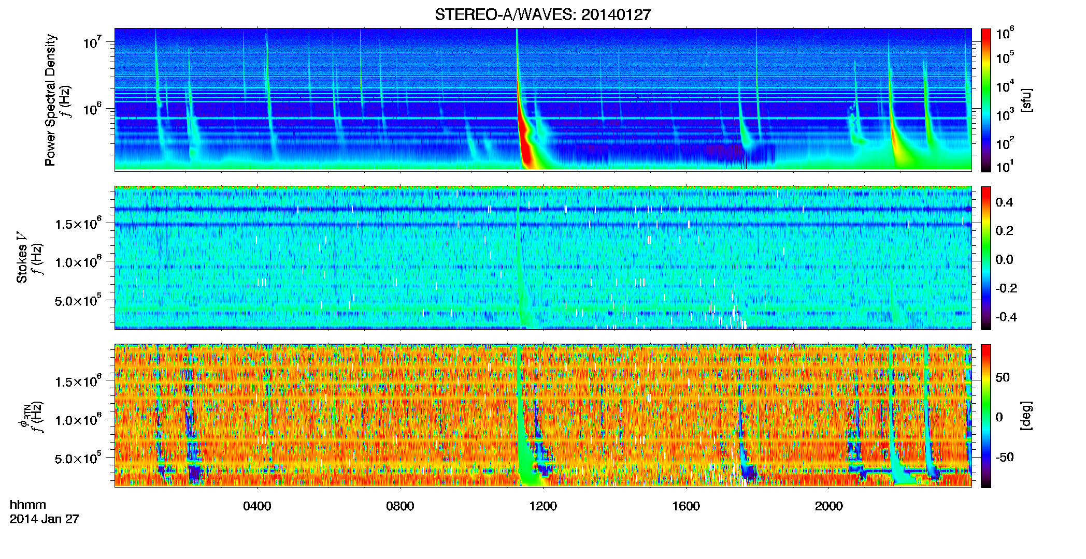Image resolution: width=1086 pixels, height=559 pixels.
Task: Click the 1.0×10^6 tick in the φ RTN panel
Action: 78,419
